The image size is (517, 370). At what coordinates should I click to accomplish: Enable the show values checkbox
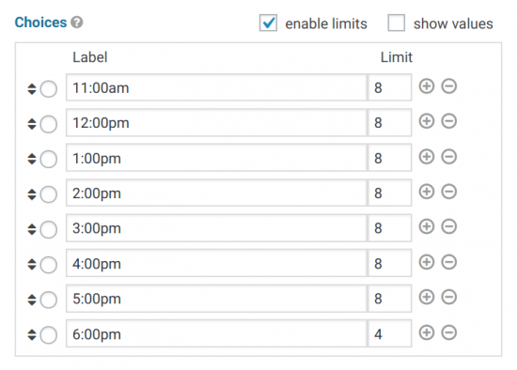(x=397, y=23)
